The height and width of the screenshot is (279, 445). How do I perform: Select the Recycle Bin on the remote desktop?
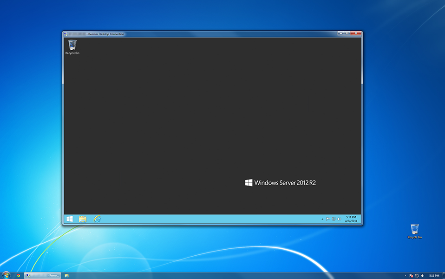72,47
